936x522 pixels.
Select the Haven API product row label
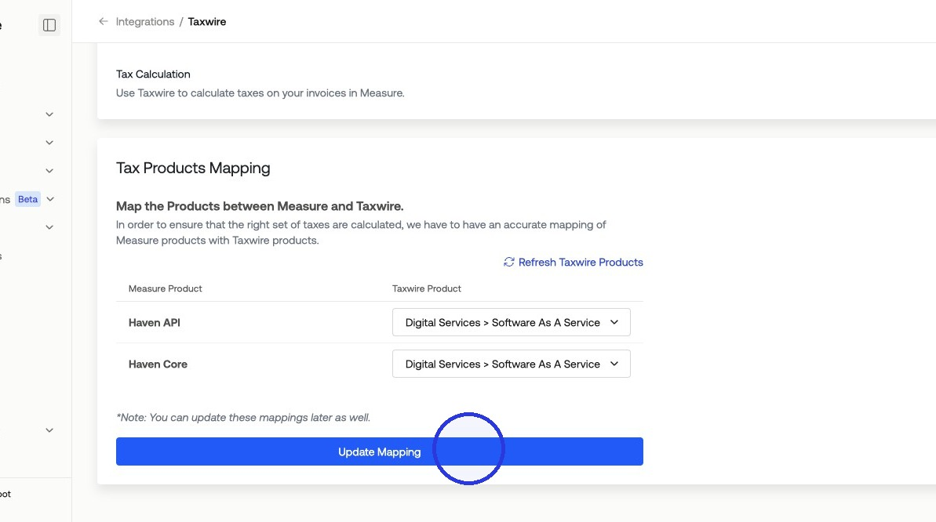(x=154, y=323)
